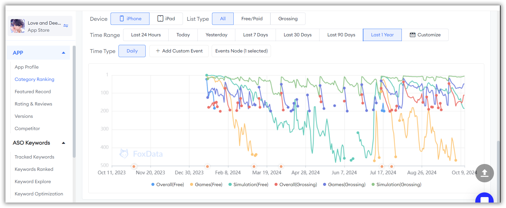Click the Love and Deepspace app thumbnail
The width and height of the screenshot is (506, 208).
(18, 26)
